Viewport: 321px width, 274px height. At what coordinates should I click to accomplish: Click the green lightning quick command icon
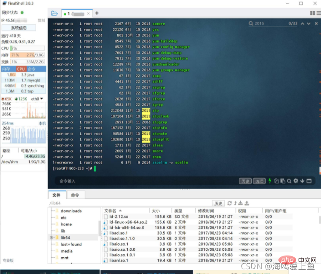coord(270,181)
